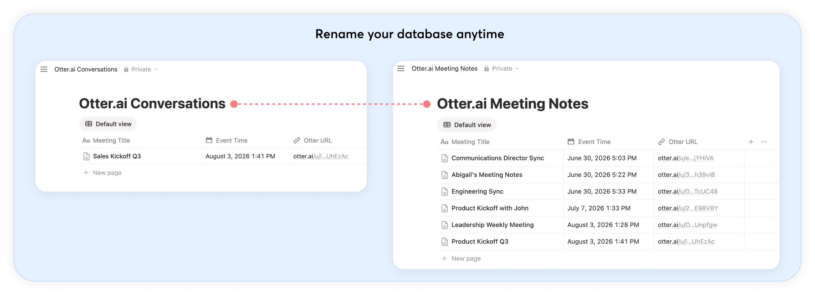Open Otter.ai Meeting Notes breadcrumb link
The height and width of the screenshot is (295, 815).
click(444, 68)
